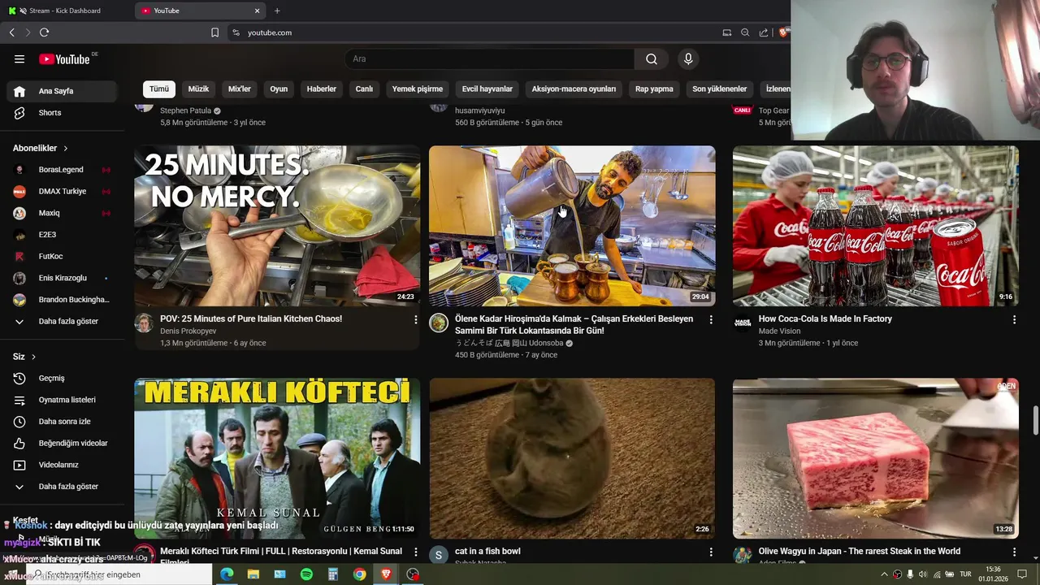Launch Spotify from the taskbar
1040x585 pixels.
click(x=306, y=574)
